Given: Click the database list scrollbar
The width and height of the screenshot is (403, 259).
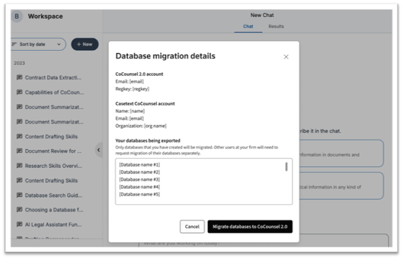Looking at the screenshot, I should point(286,166).
